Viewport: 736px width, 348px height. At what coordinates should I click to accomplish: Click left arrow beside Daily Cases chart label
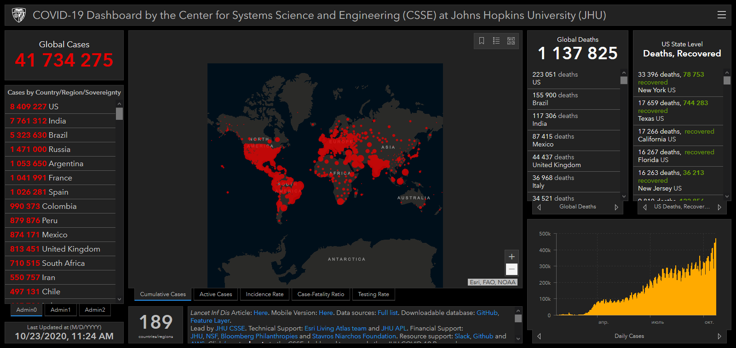point(539,336)
